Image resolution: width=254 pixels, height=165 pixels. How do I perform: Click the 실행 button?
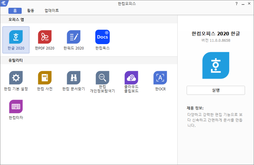216,90
